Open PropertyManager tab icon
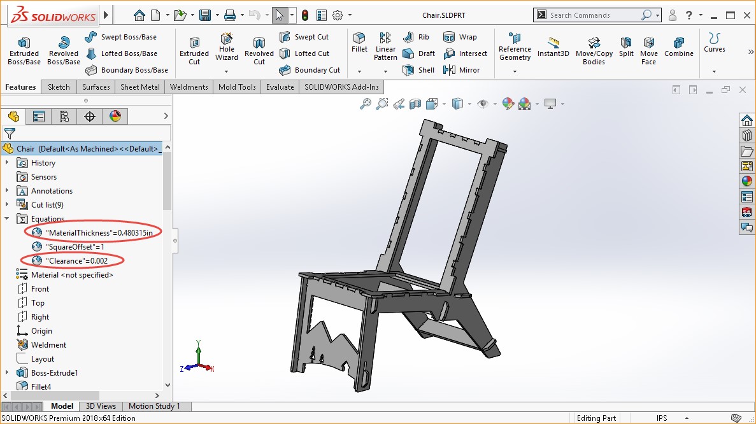The image size is (756, 424). click(x=39, y=116)
